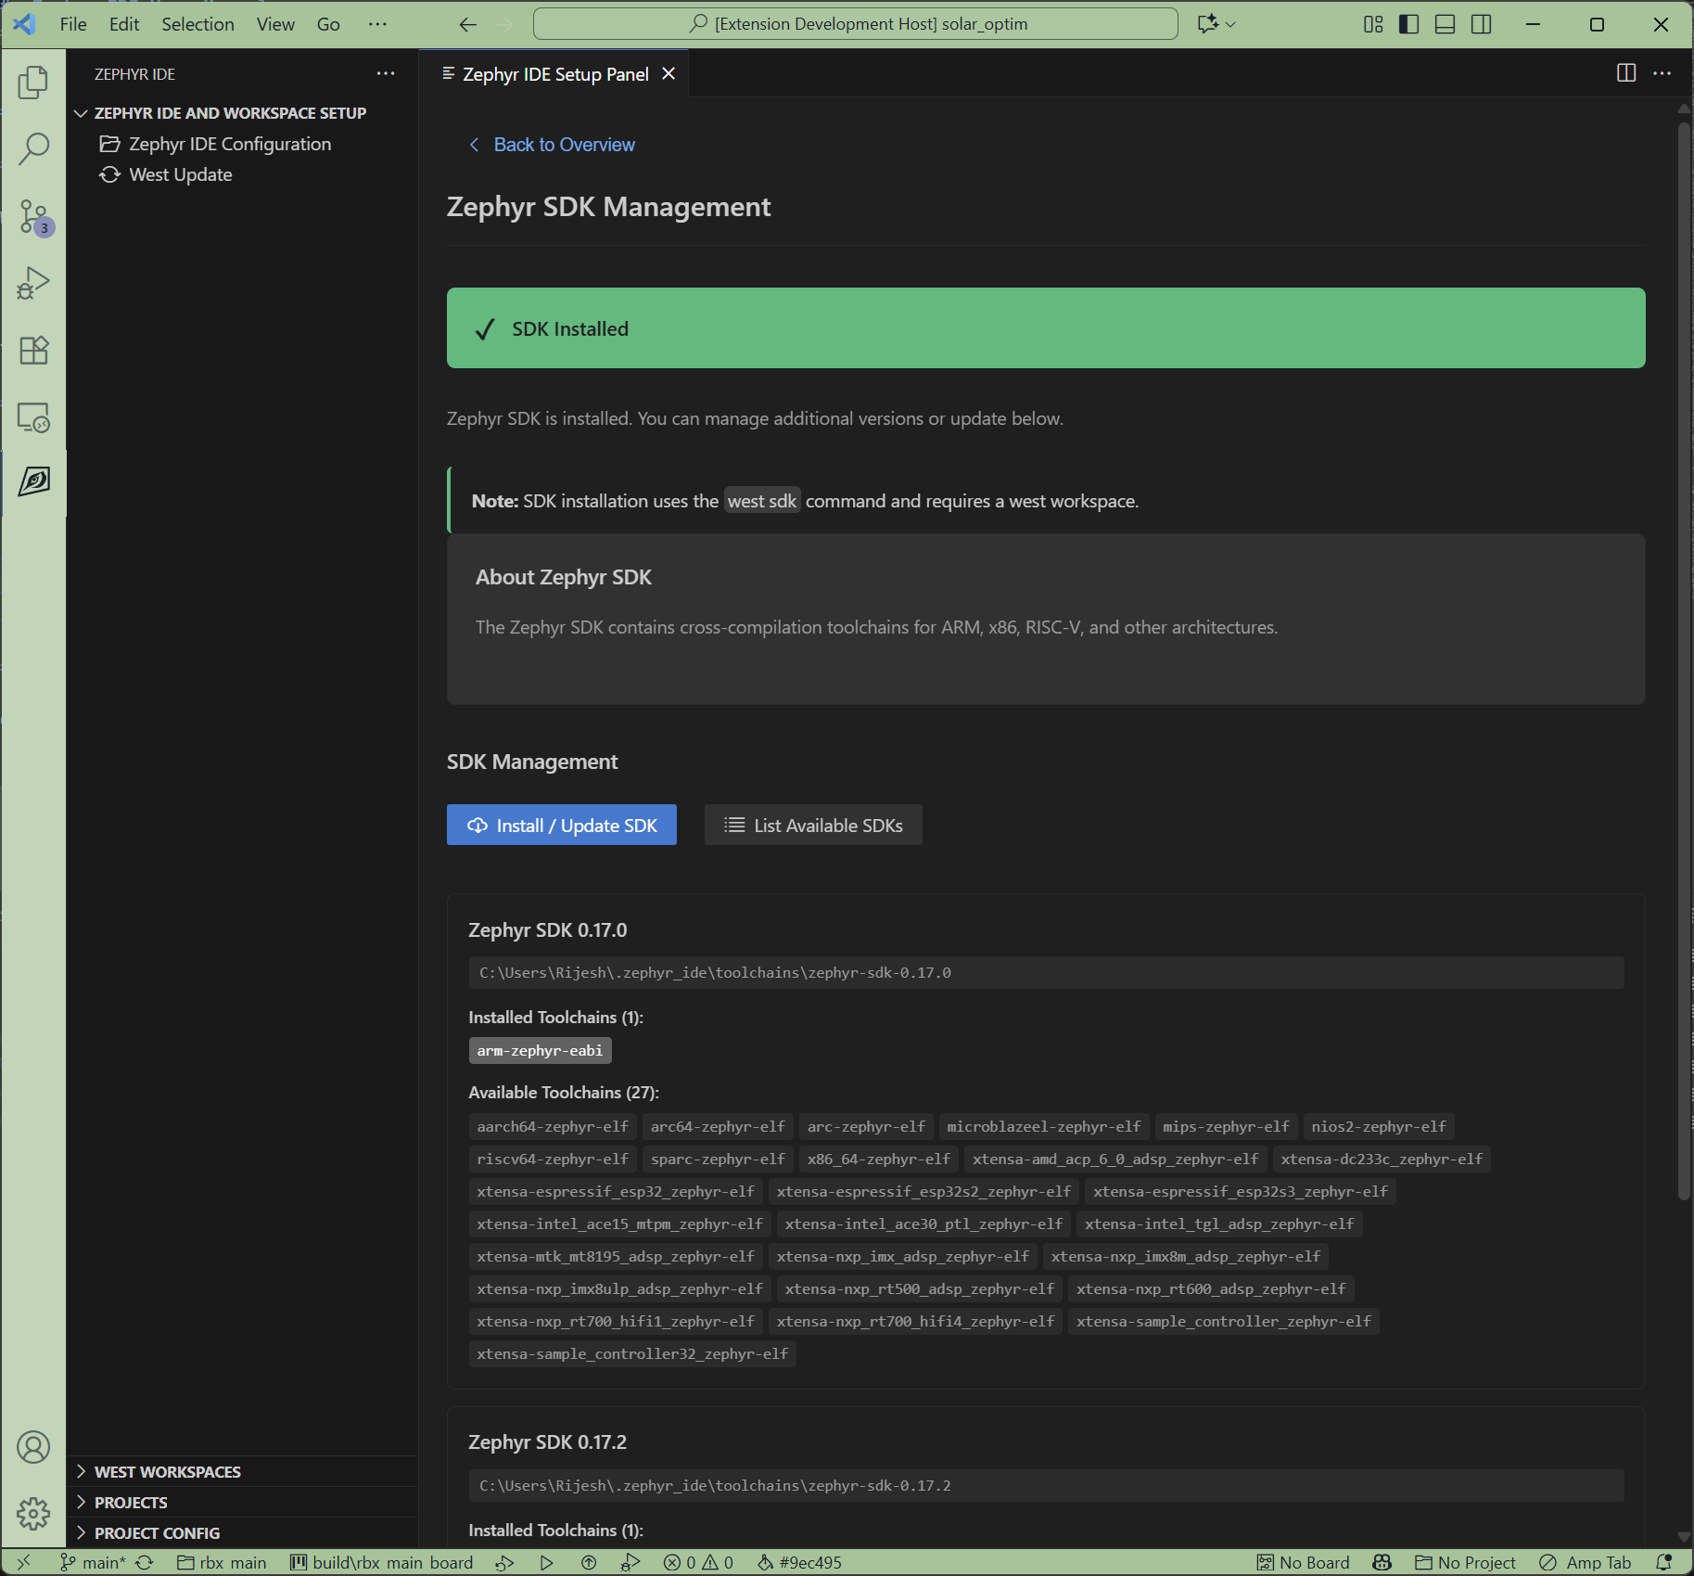Open the Selection menu
This screenshot has width=1694, height=1576.
click(197, 24)
